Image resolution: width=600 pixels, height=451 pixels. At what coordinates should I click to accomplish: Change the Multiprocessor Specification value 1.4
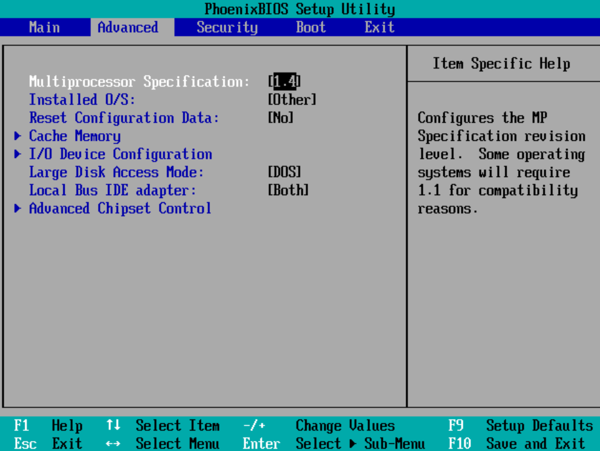284,82
